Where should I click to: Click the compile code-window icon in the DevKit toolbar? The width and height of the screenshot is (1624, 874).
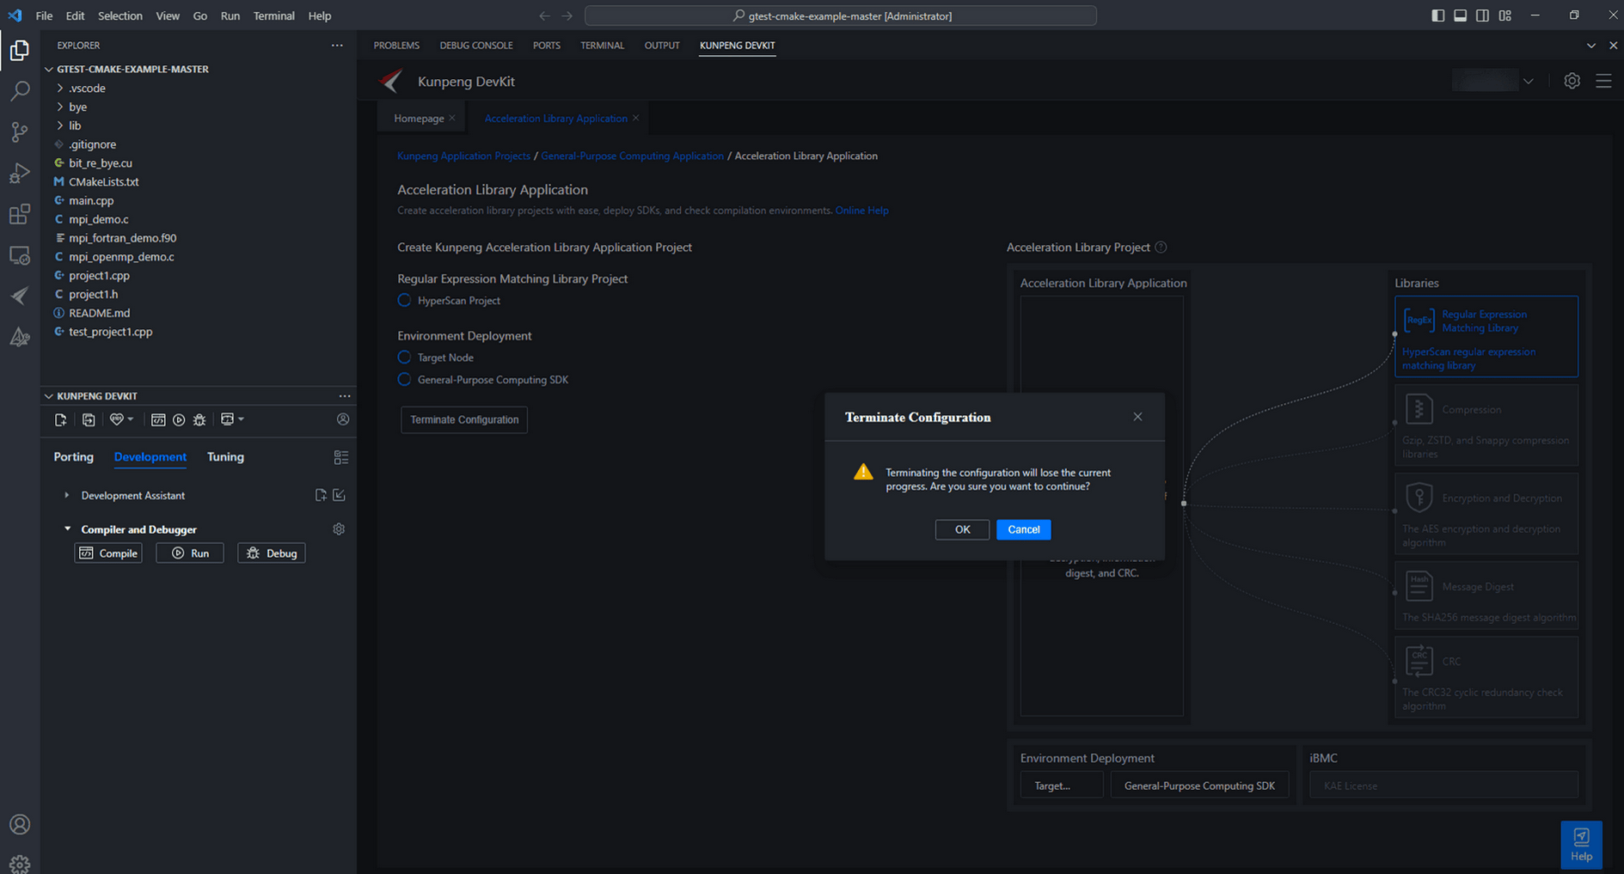(158, 419)
